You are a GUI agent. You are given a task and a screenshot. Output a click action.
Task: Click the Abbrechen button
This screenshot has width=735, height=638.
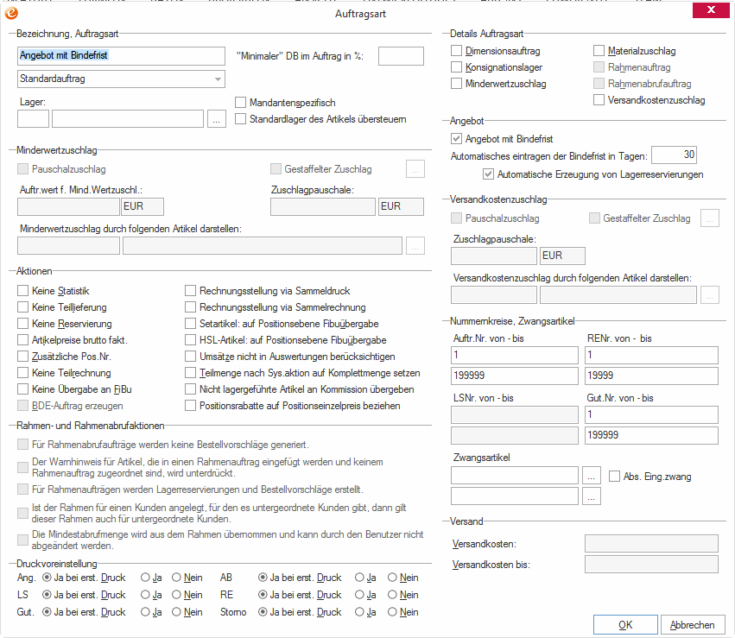pyautogui.click(x=693, y=625)
